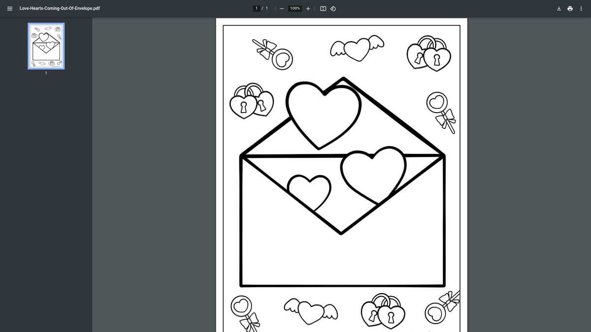Zoom in with the plus icon
The height and width of the screenshot is (332, 591).
308,8
